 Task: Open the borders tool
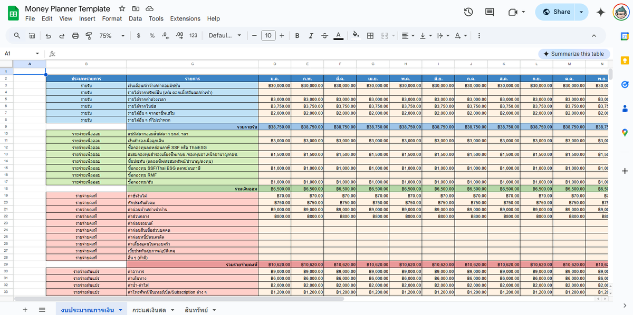(x=370, y=36)
